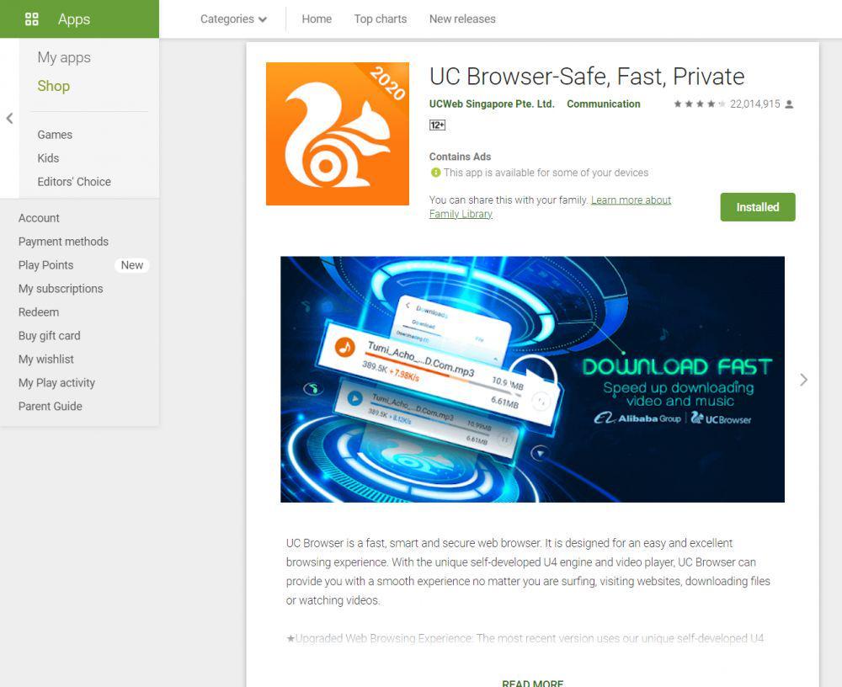Viewport: 842px width, 687px height.
Task: Open the Categories dropdown
Action: 233,19
